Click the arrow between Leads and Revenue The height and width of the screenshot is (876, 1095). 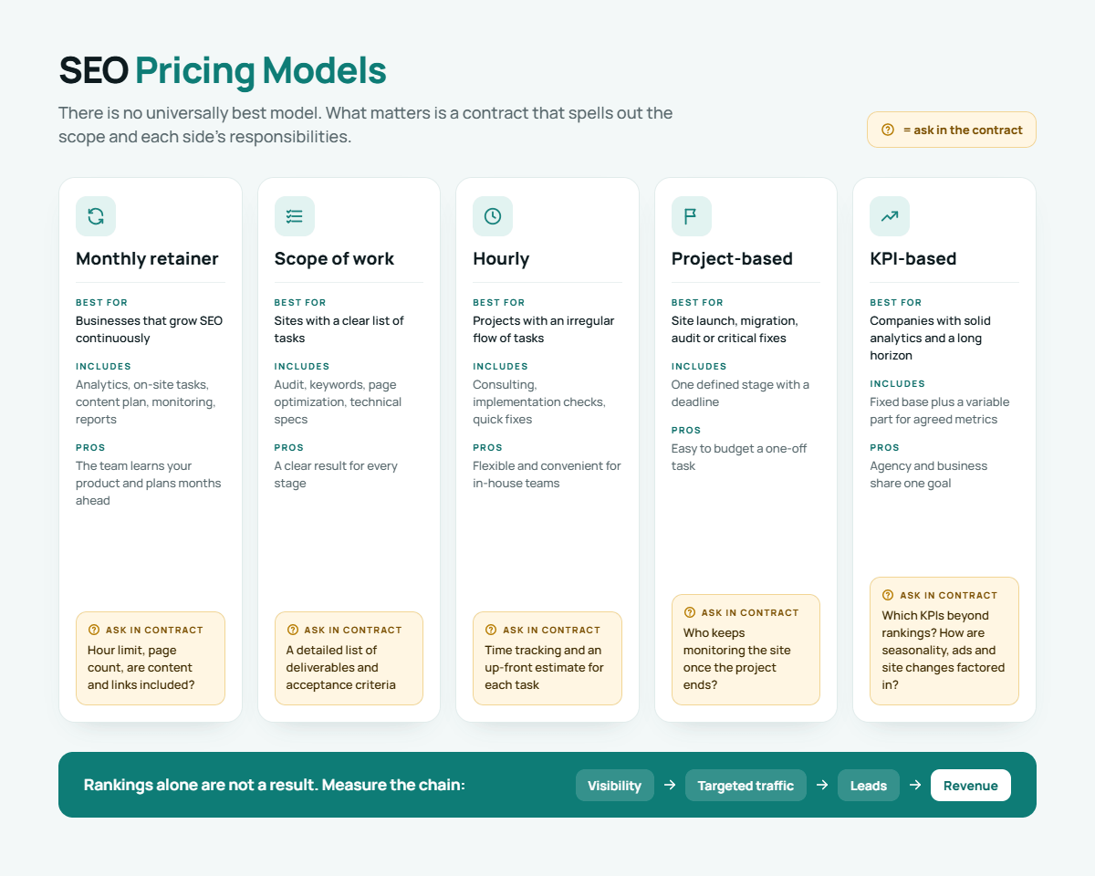(915, 785)
